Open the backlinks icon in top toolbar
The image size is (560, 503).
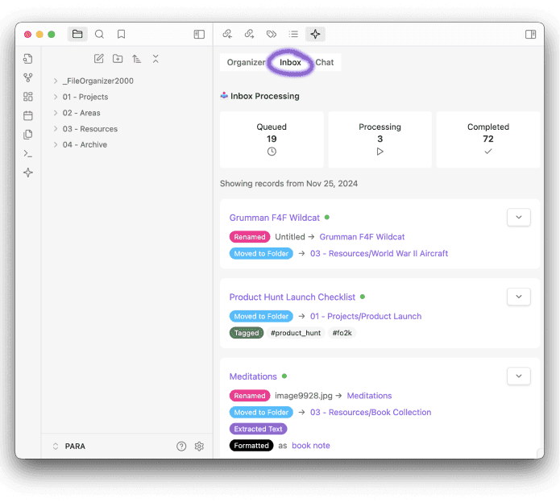[x=227, y=34]
